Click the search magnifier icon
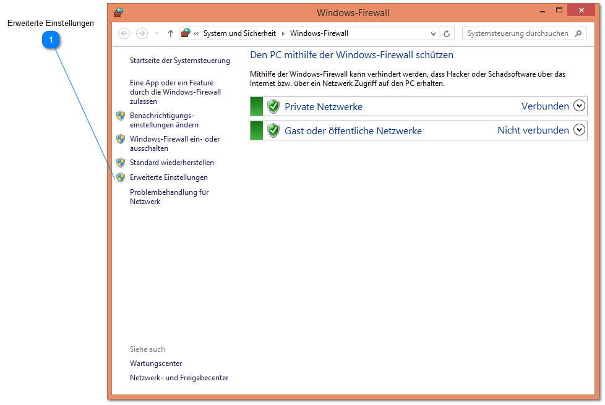The width and height of the screenshot is (605, 405). click(x=578, y=33)
